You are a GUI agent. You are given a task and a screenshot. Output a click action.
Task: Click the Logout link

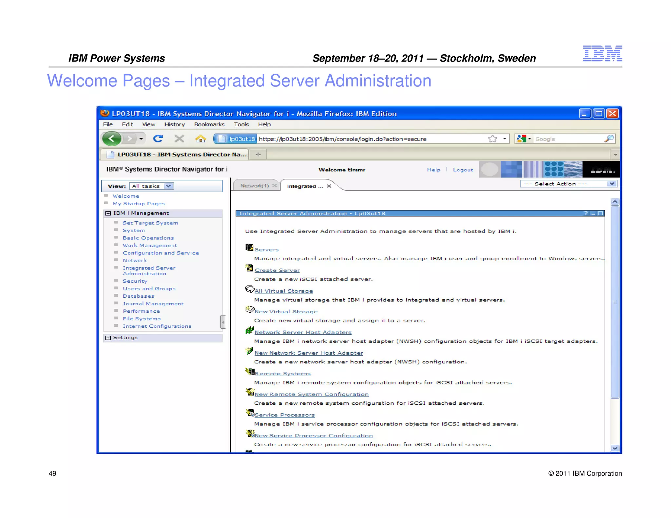click(463, 170)
